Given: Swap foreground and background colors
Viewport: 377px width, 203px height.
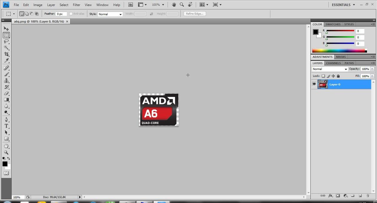Looking at the screenshot, I should click(x=9, y=158).
